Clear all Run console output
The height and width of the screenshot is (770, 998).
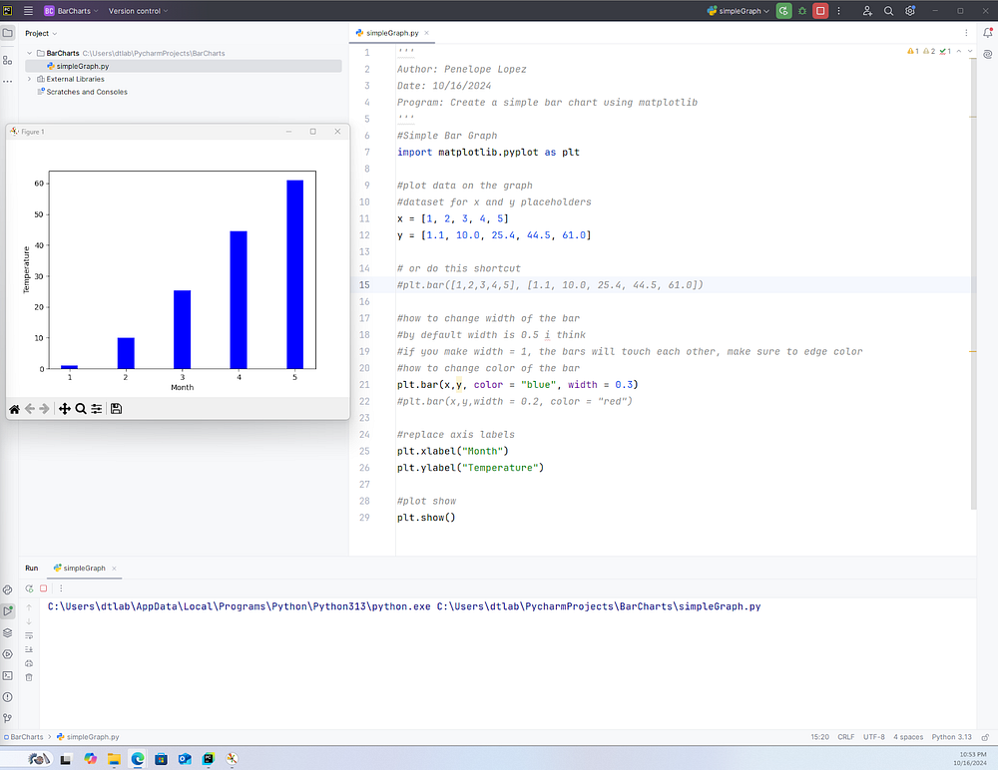[x=29, y=677]
